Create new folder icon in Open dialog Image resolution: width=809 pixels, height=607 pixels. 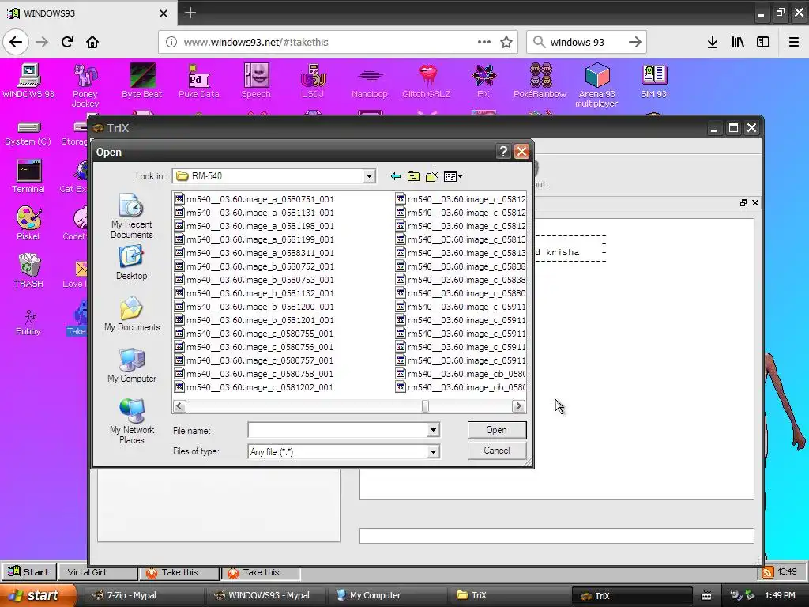432,176
